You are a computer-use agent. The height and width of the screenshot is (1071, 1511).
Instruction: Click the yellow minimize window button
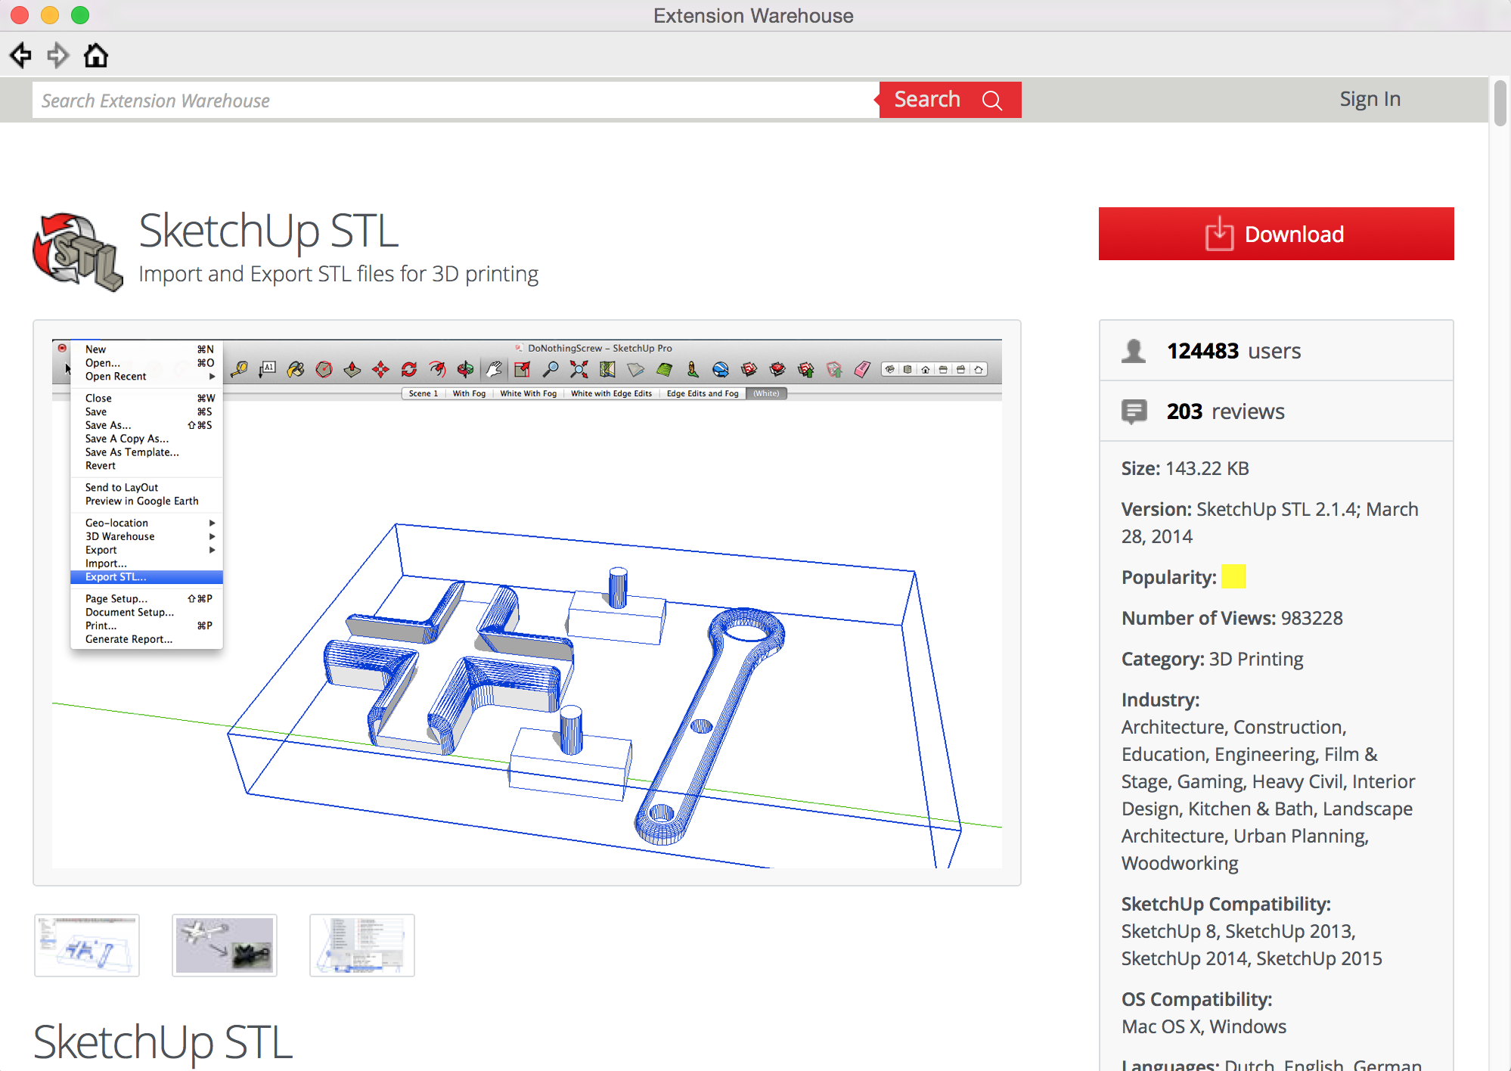coord(50,15)
